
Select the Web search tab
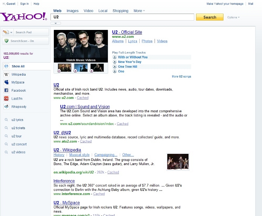[57, 11]
